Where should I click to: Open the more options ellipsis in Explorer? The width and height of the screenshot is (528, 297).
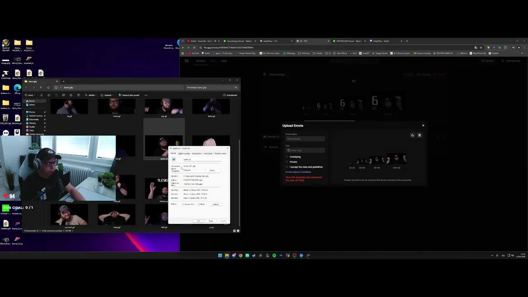tap(146, 95)
